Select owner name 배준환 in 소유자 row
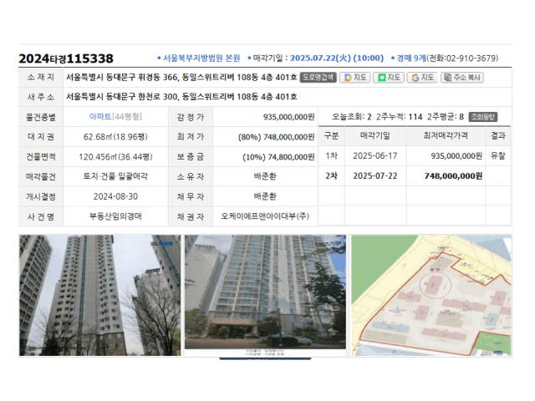 pos(265,176)
